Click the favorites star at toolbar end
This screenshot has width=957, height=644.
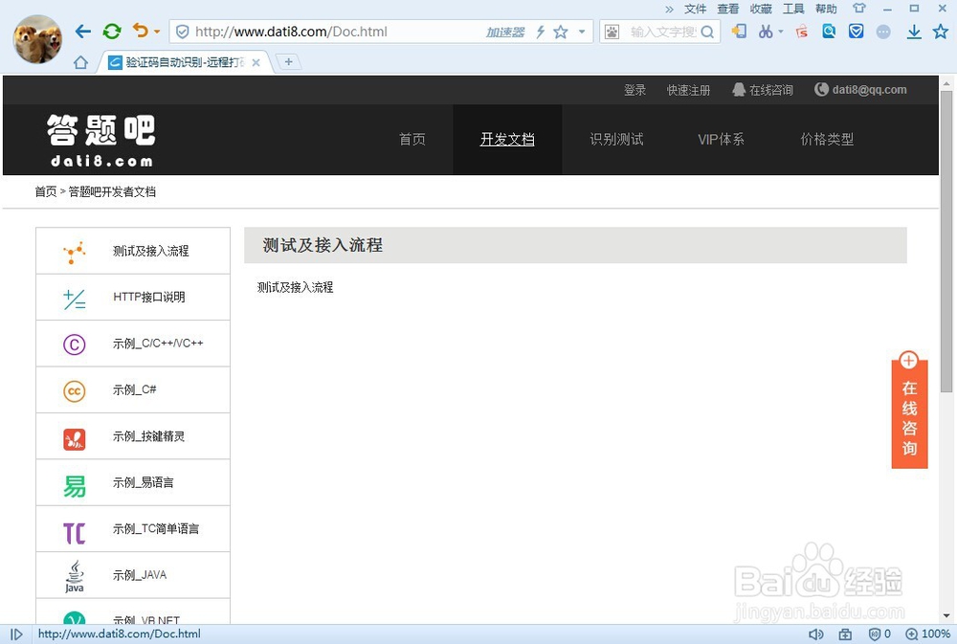point(941,32)
